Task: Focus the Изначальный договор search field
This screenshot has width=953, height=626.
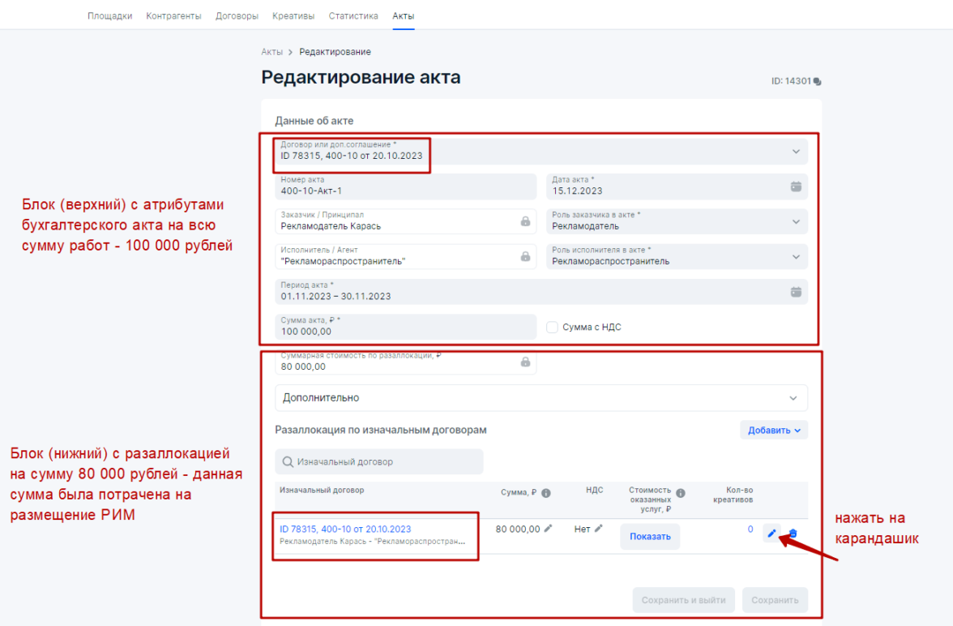Action: click(x=379, y=461)
